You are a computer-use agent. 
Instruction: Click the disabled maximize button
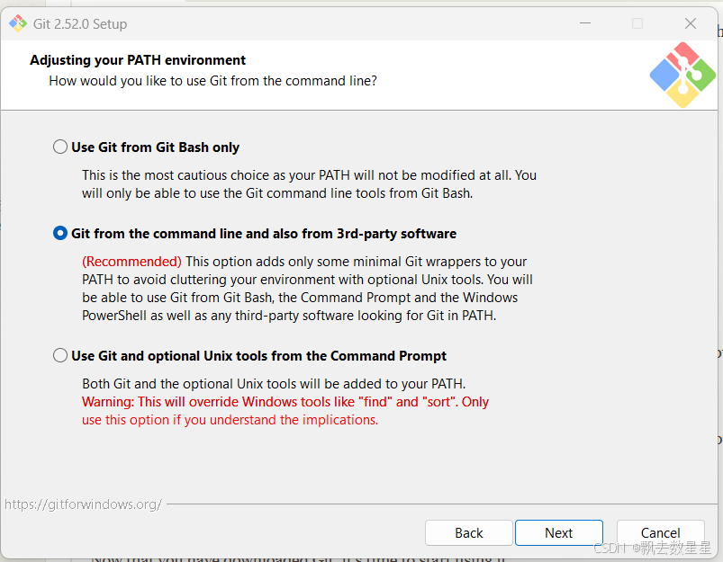tap(637, 23)
